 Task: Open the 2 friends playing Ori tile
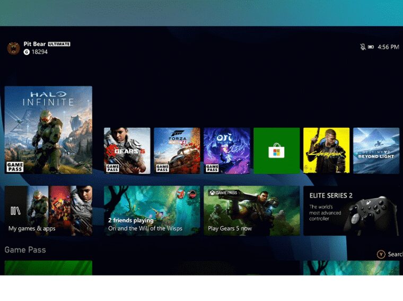click(152, 211)
